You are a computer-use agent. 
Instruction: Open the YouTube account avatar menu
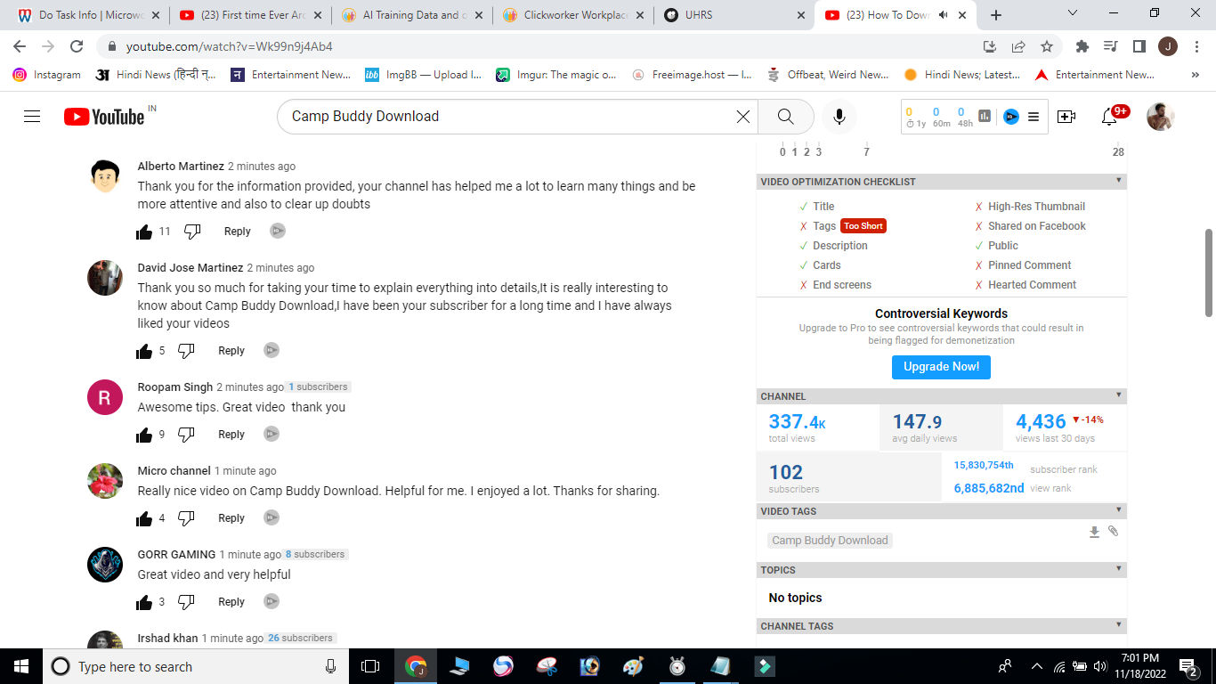1161,117
